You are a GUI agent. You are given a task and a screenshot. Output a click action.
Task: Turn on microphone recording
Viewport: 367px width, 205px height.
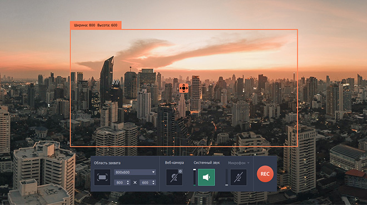click(x=239, y=177)
